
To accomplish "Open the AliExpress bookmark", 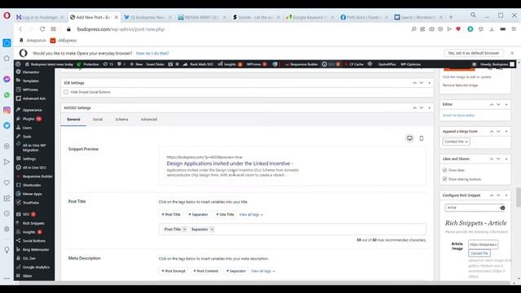I will (63, 41).
